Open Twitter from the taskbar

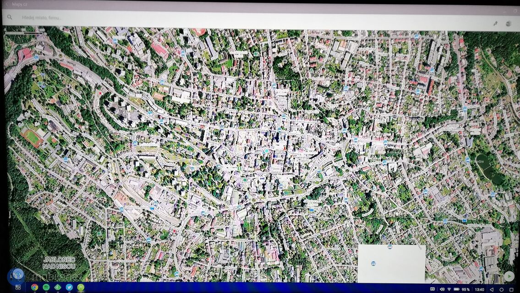pyautogui.click(x=69, y=288)
